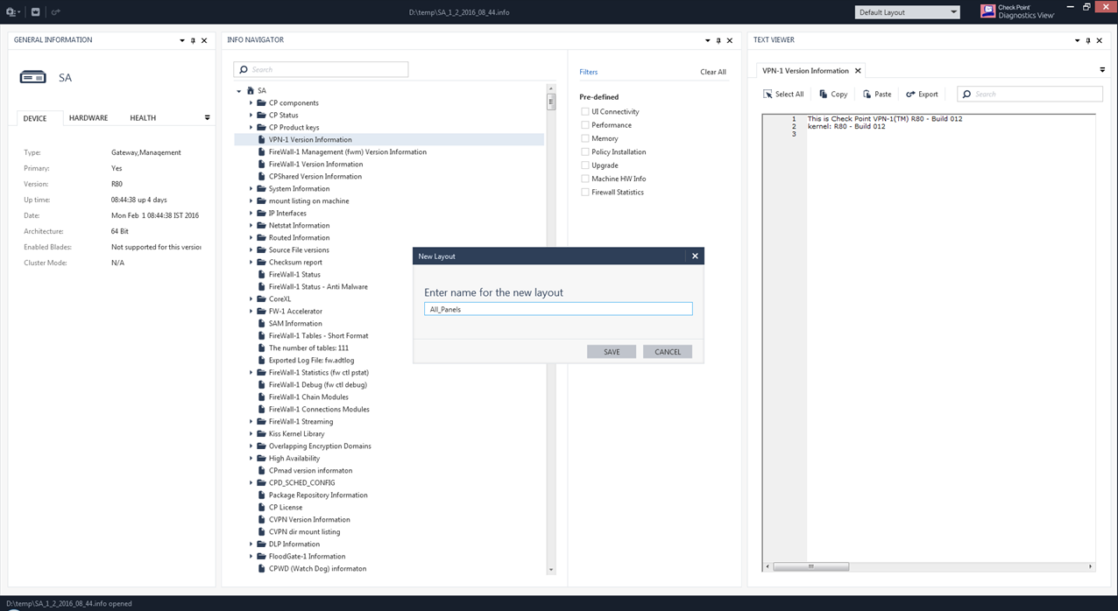Close the General Information panel
The height and width of the screenshot is (611, 1118).
(205, 40)
